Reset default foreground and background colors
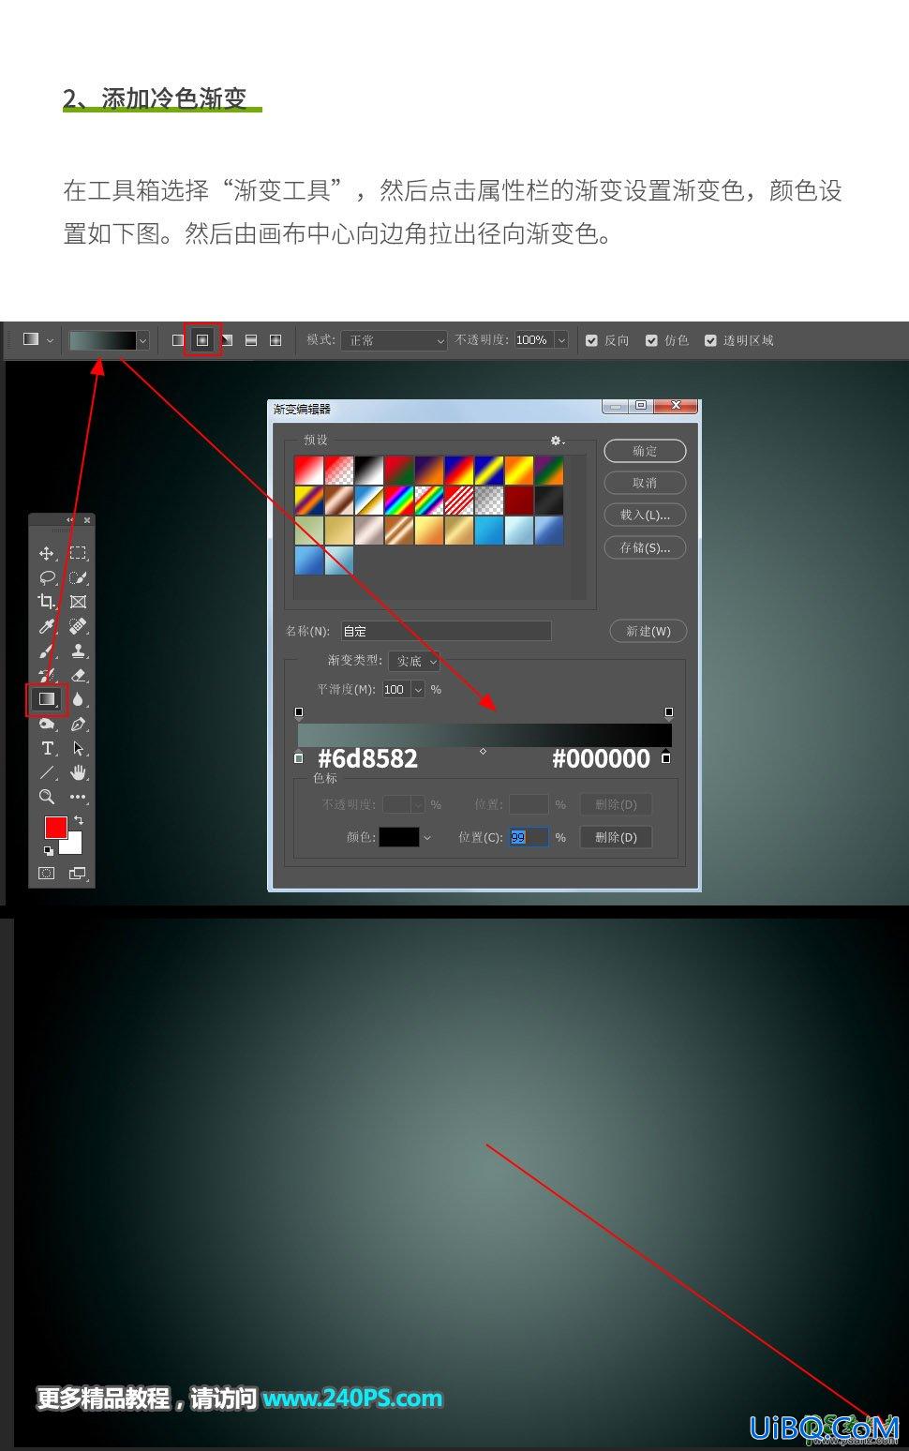 tap(48, 850)
